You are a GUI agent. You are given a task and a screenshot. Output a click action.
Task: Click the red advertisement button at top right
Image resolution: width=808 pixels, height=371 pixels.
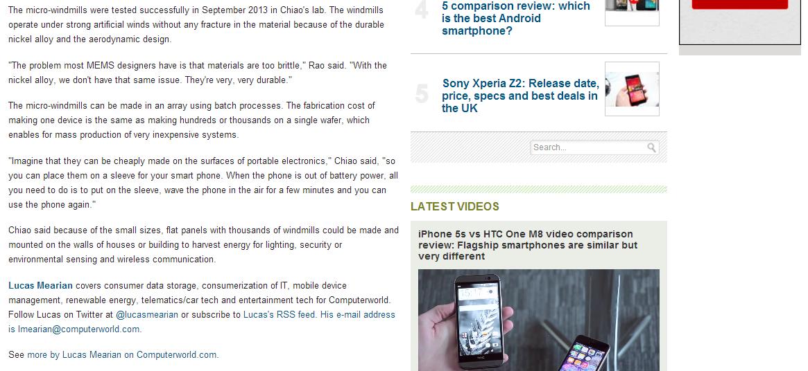(739, 4)
